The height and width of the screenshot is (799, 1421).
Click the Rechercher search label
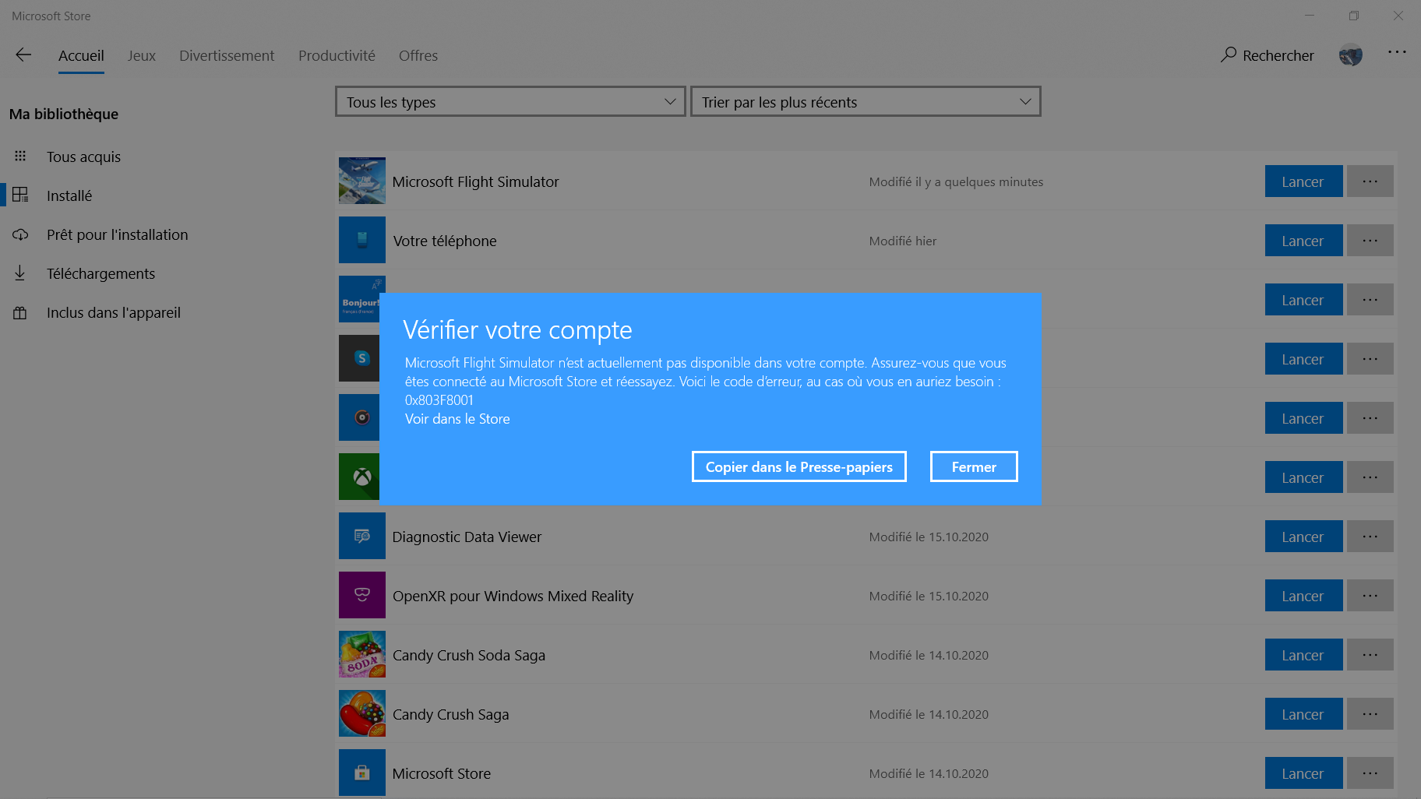click(1278, 56)
